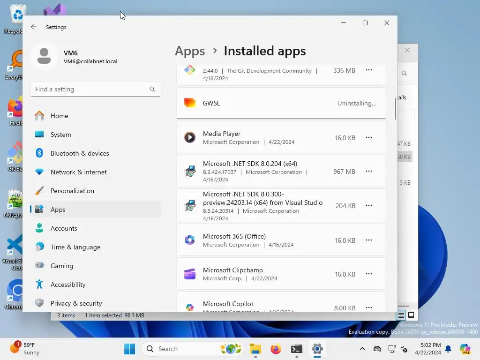Select the GWSL Uninstalling text

[357, 103]
